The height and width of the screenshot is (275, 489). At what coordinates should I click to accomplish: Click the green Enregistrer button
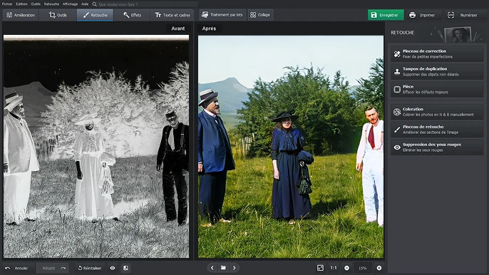[x=386, y=15]
